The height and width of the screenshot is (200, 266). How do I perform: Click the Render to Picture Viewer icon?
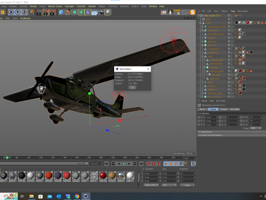coord(46,12)
